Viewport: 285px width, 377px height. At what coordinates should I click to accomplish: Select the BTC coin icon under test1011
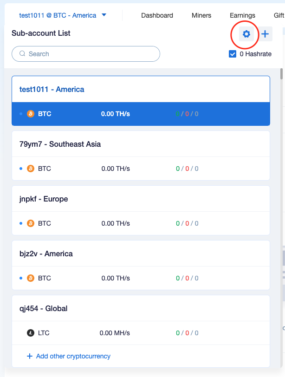[x=31, y=113]
